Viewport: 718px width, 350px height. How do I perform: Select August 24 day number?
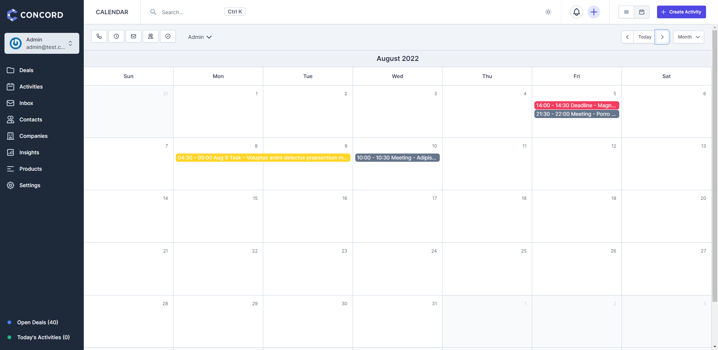[x=434, y=251]
